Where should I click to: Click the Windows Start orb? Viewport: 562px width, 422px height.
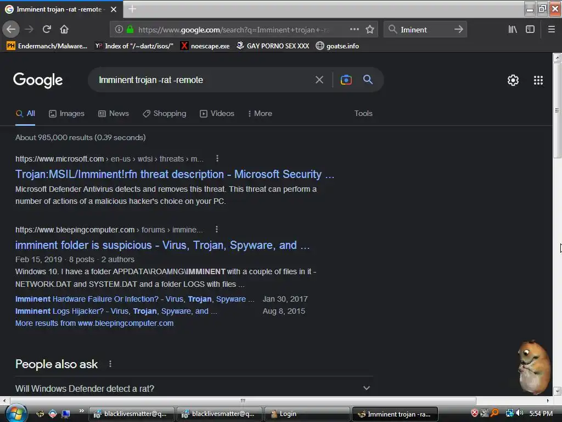click(x=16, y=413)
